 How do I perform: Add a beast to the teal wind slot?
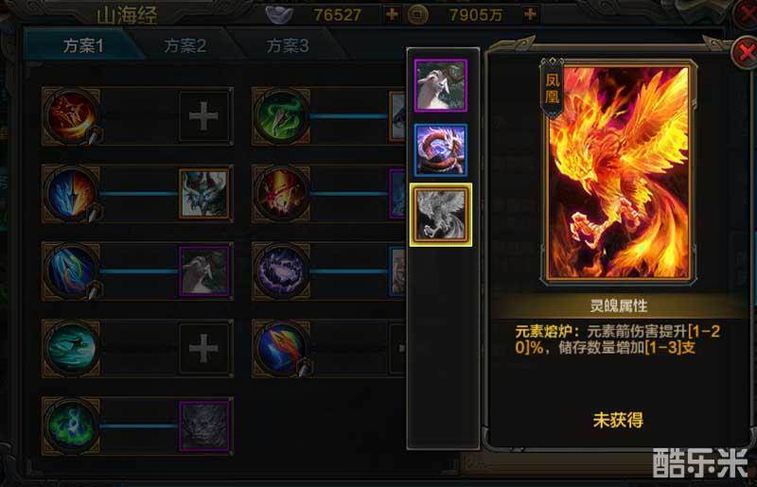pos(203,348)
